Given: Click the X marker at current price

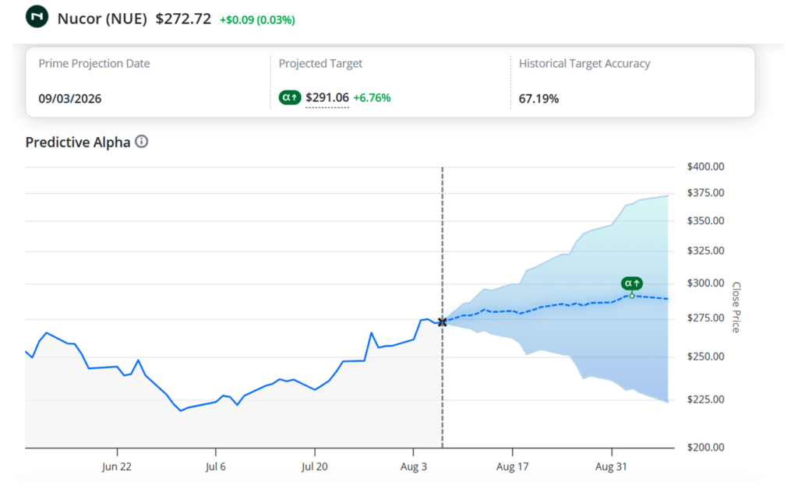Looking at the screenshot, I should [x=443, y=322].
